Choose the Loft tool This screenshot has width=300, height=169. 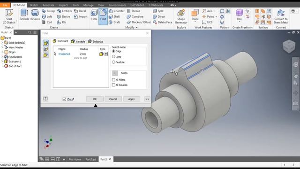[x=47, y=17]
